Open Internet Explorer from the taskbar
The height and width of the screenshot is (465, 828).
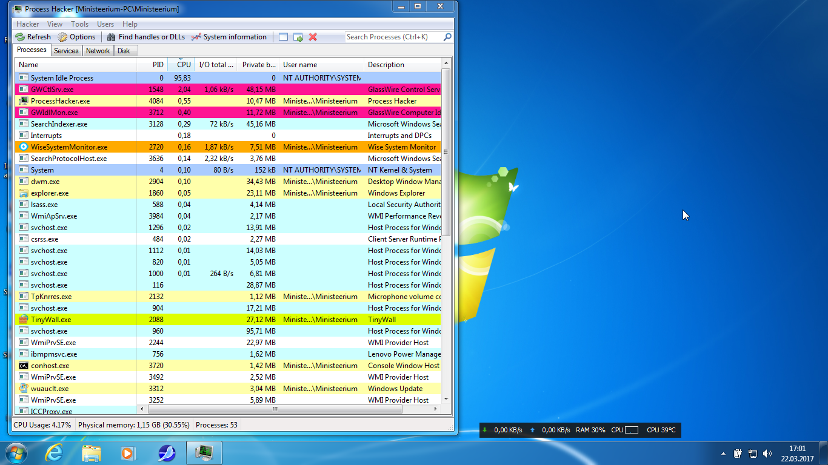click(55, 453)
